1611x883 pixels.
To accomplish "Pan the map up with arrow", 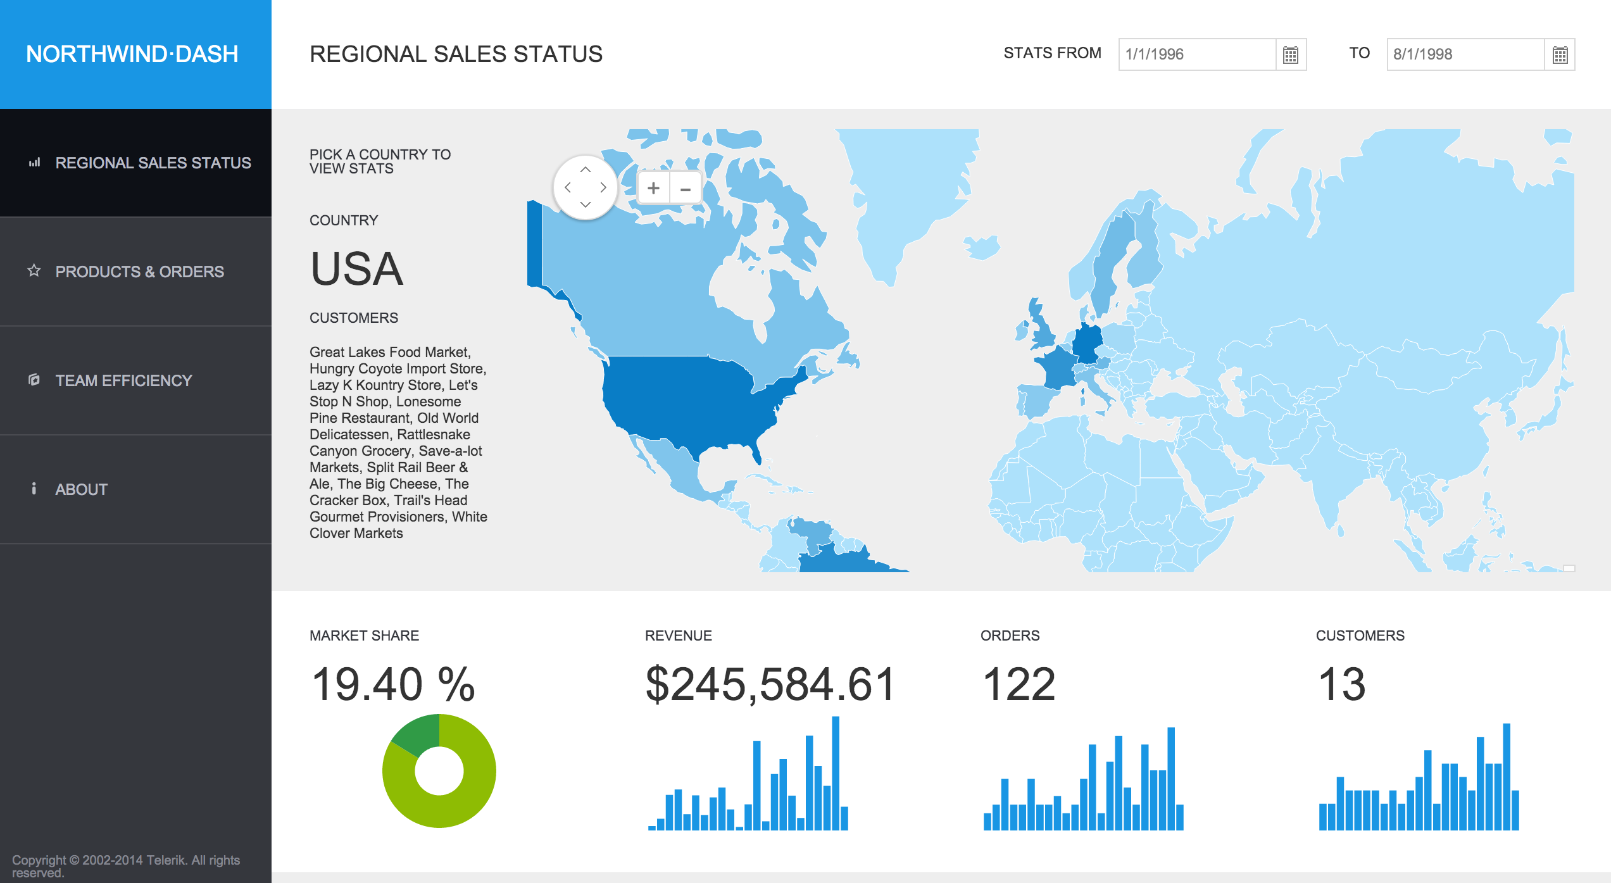I will 586,170.
